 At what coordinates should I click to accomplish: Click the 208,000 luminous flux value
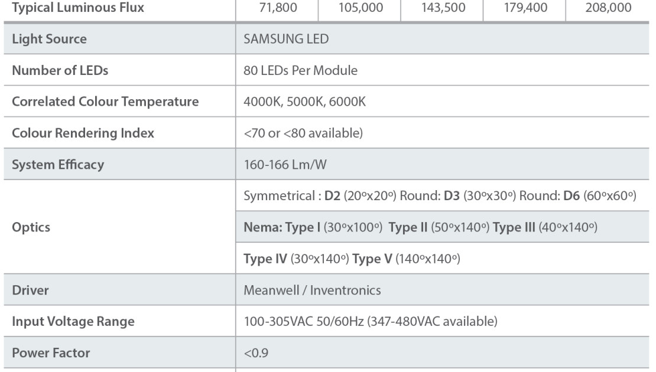(608, 8)
